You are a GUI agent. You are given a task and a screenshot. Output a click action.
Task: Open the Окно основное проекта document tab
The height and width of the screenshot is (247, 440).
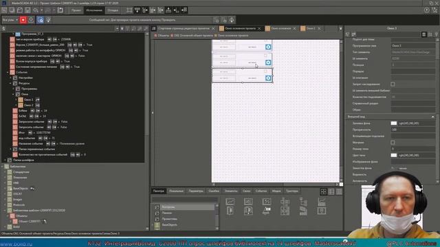click(241, 29)
